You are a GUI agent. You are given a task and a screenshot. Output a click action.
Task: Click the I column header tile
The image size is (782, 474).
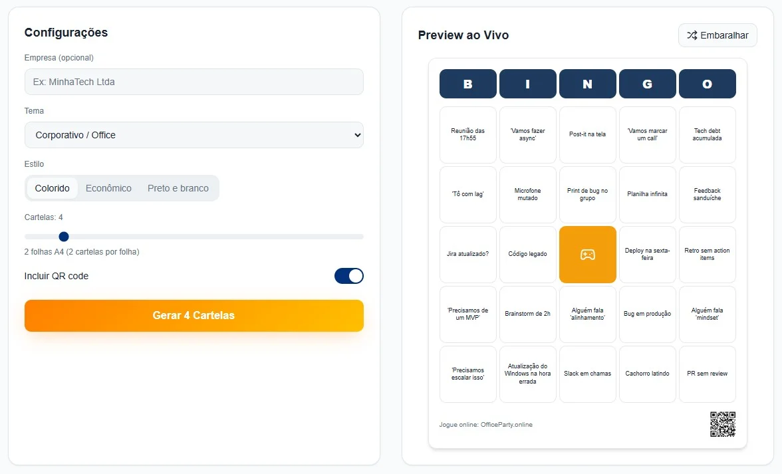(x=527, y=84)
